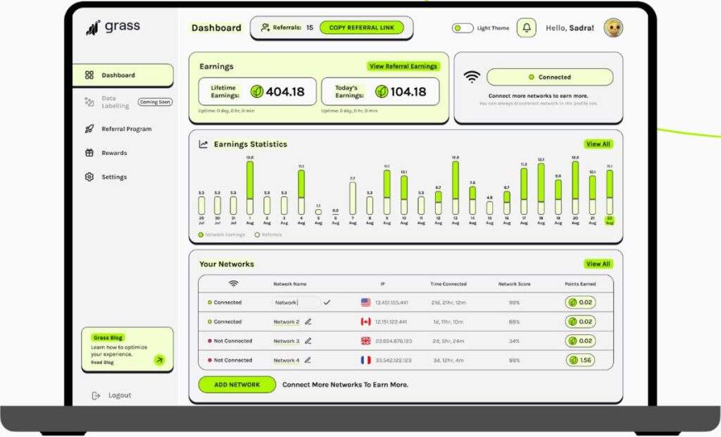
Task: Toggle Network Earnings legend in chart
Action: 222,235
